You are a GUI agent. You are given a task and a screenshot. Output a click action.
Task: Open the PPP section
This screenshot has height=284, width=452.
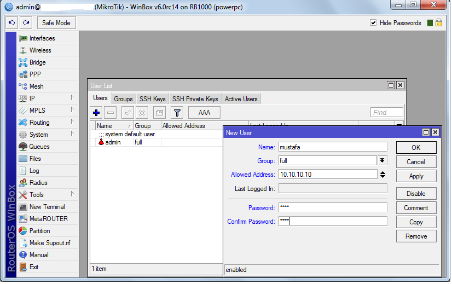(48, 74)
